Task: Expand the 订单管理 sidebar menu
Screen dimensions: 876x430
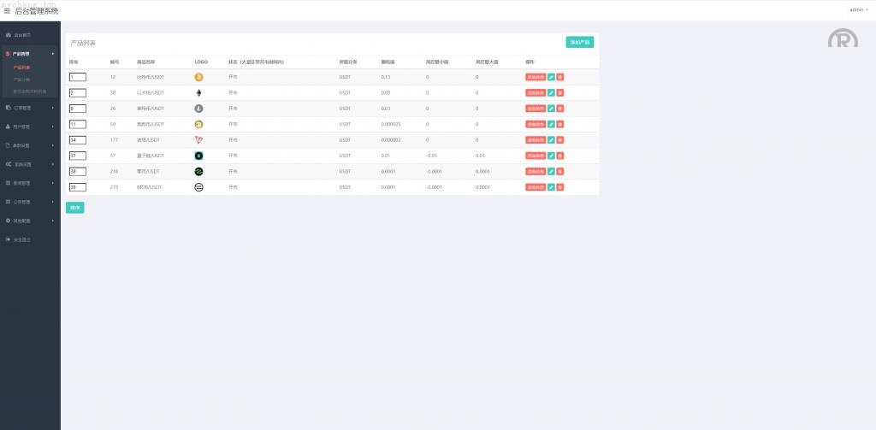Action: coord(31,108)
